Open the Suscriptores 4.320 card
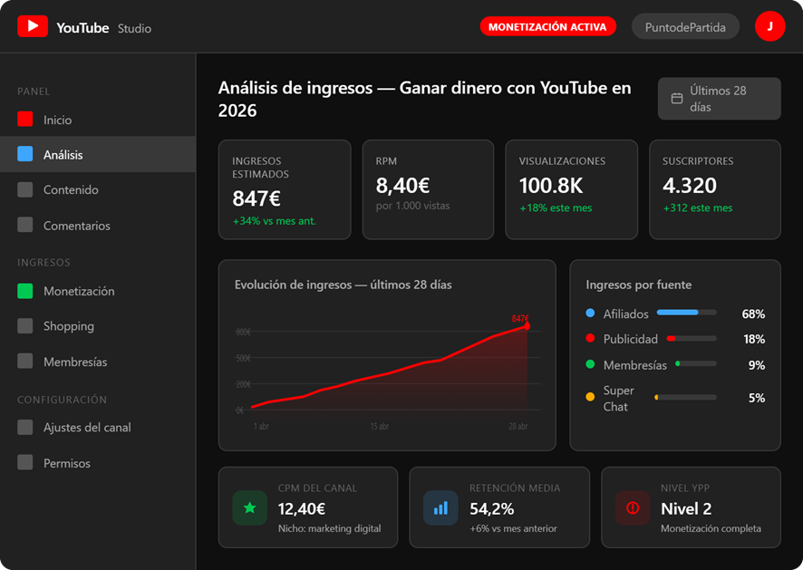Screen dimensions: 803x570 click(x=715, y=189)
